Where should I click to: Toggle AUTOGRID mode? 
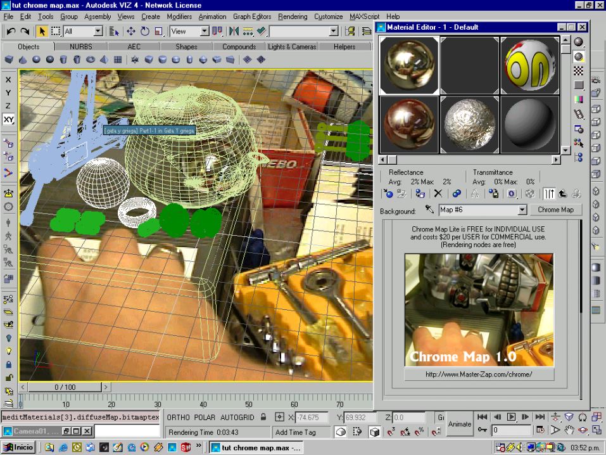click(237, 418)
